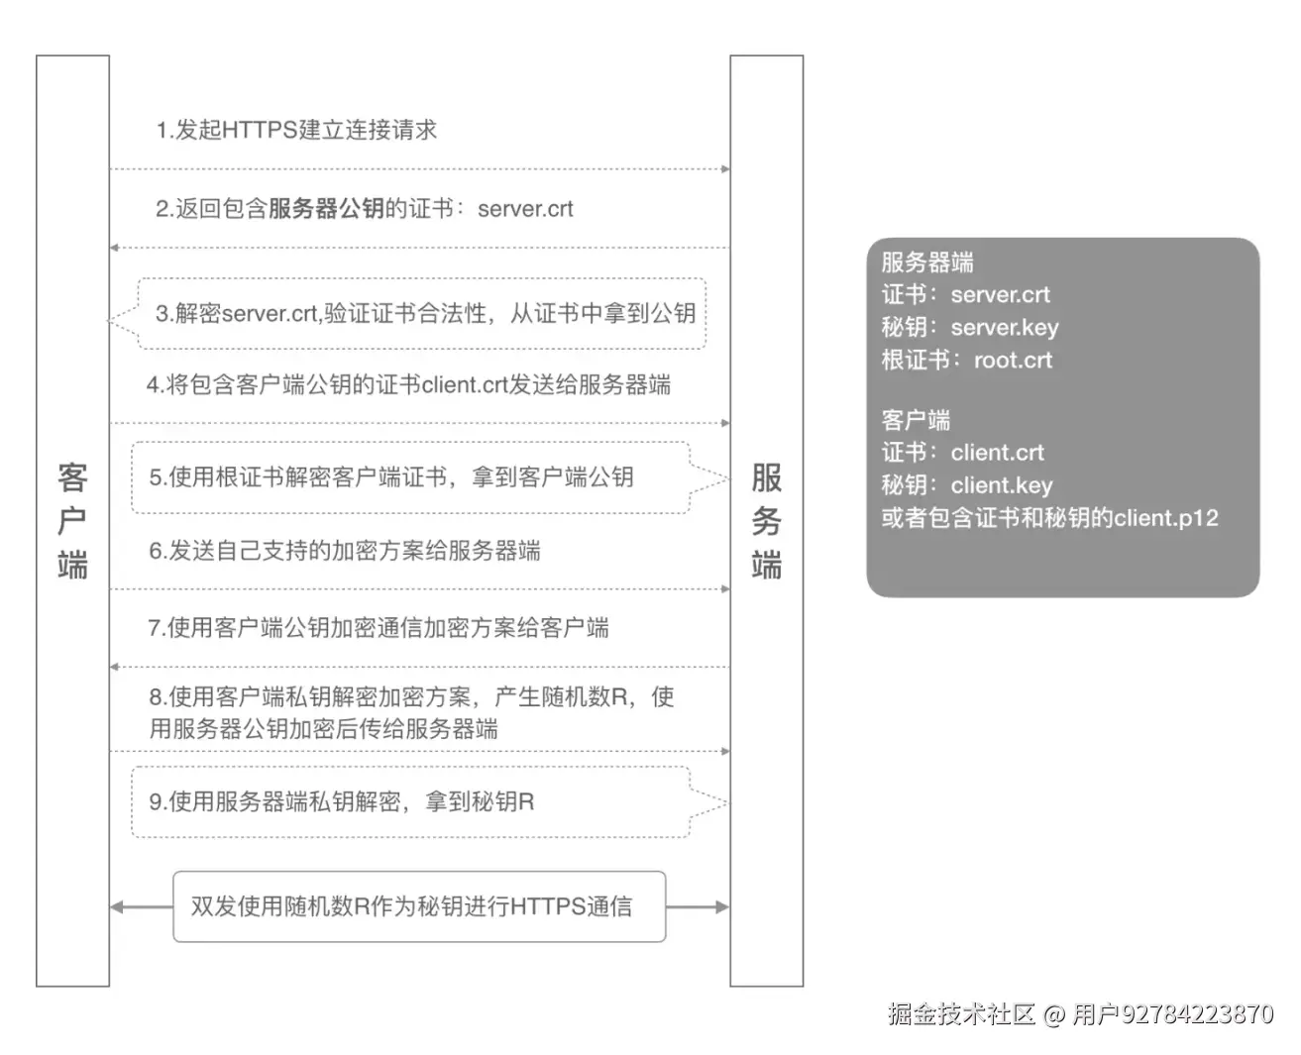The image size is (1301, 1055).
Task: Click "证书：server.crt" in the gray panel
Action: pyautogui.click(x=966, y=294)
